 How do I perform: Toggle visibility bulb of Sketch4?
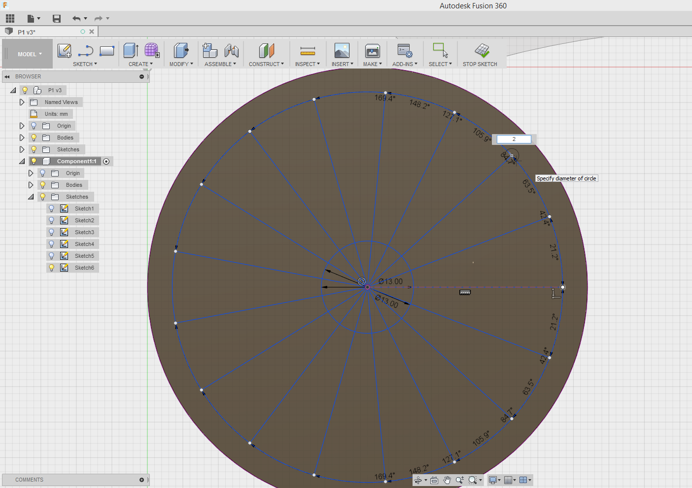[52, 244]
